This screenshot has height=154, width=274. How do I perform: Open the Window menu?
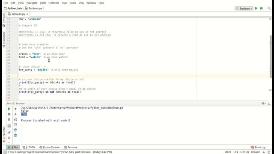point(91,3)
